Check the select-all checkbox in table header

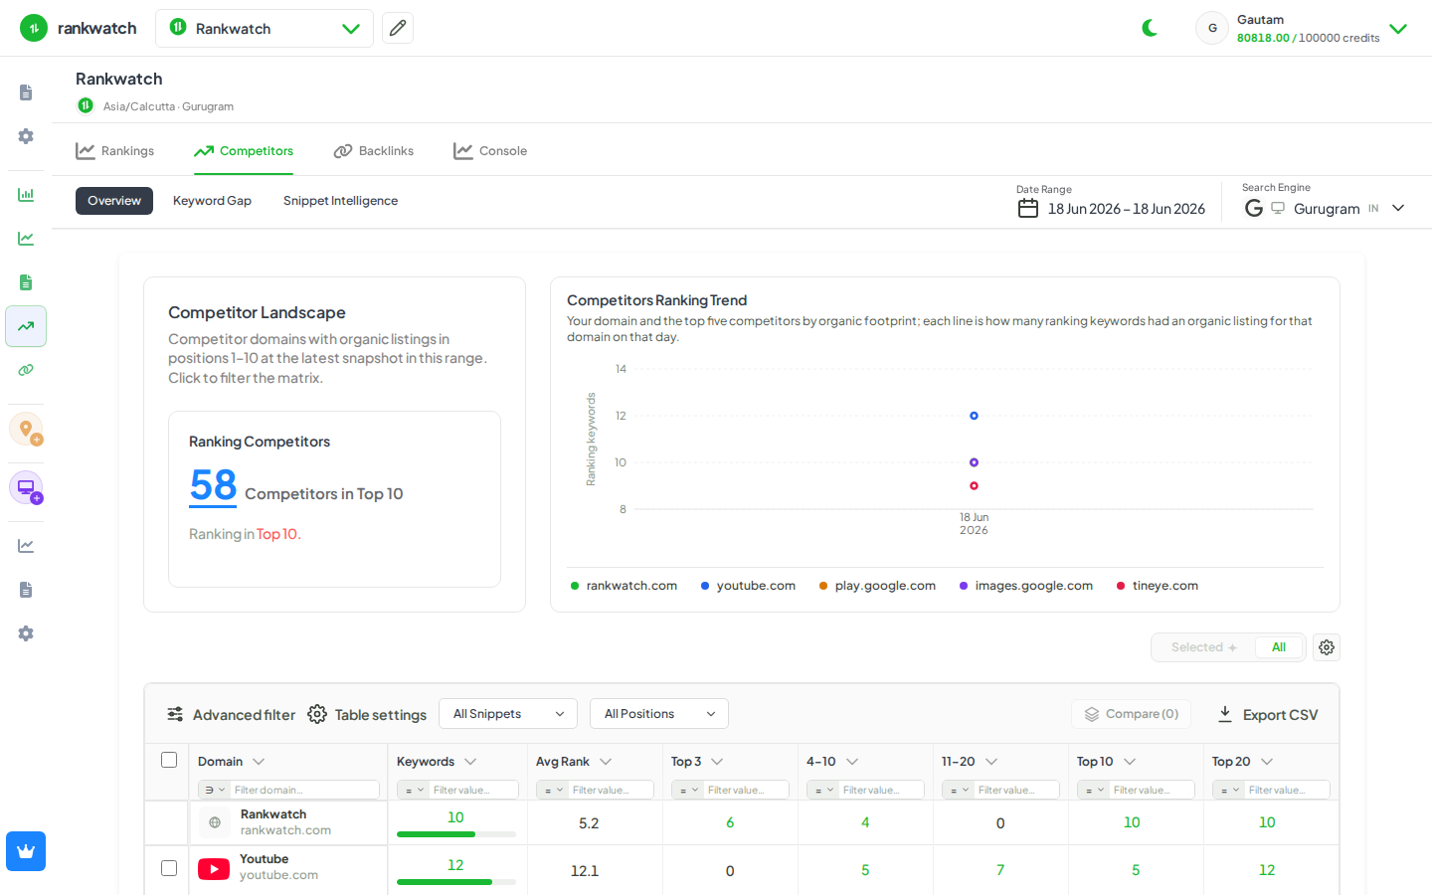[169, 760]
